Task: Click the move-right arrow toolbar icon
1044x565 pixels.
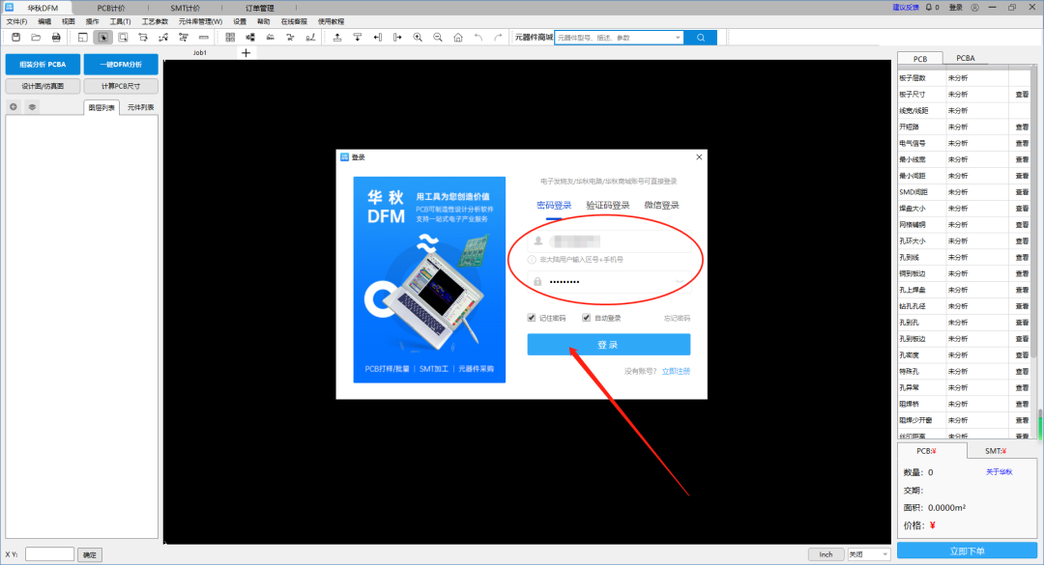Action: [x=397, y=38]
